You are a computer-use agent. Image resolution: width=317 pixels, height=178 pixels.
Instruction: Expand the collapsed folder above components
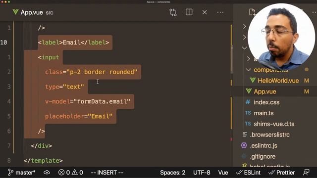248,59
